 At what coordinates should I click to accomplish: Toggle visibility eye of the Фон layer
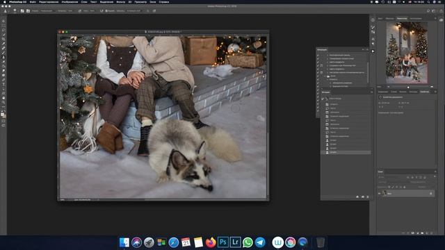pyautogui.click(x=380, y=193)
